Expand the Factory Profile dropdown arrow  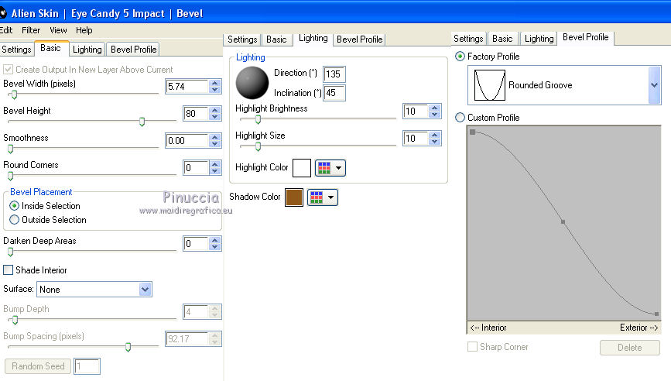[654, 85]
